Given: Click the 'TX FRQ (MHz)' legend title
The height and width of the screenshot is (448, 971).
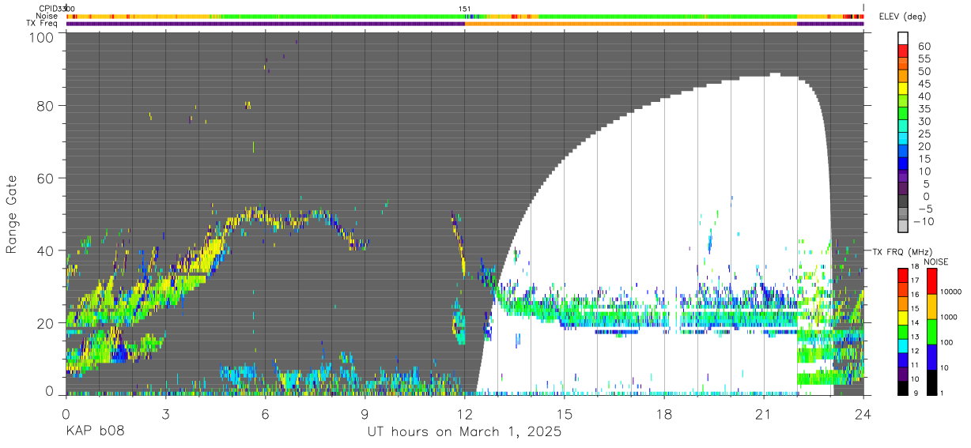Looking at the screenshot, I should point(902,252).
